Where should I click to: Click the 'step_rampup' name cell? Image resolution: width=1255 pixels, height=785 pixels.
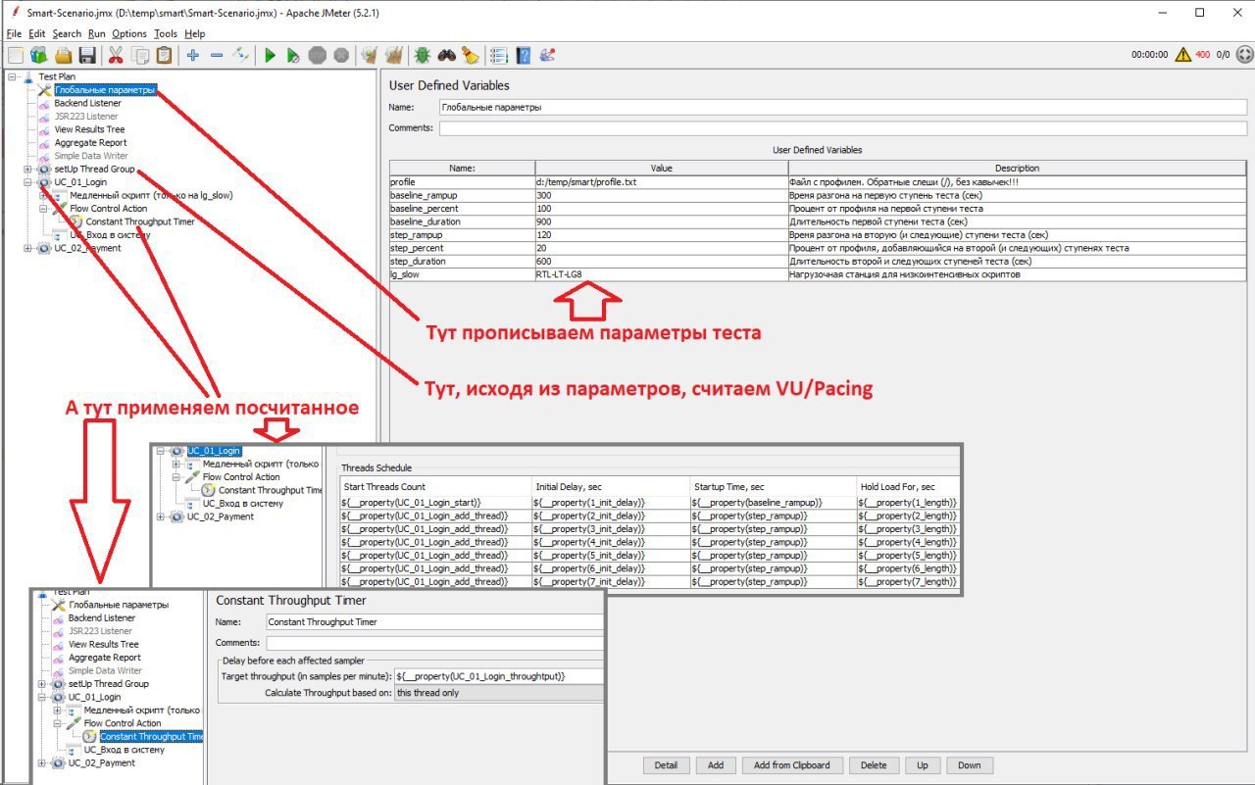click(462, 235)
